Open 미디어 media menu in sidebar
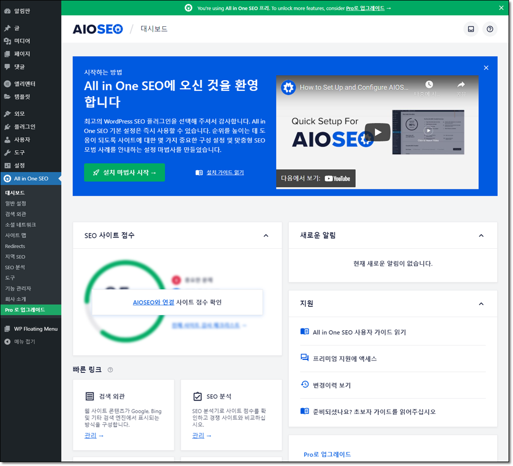 point(30,41)
